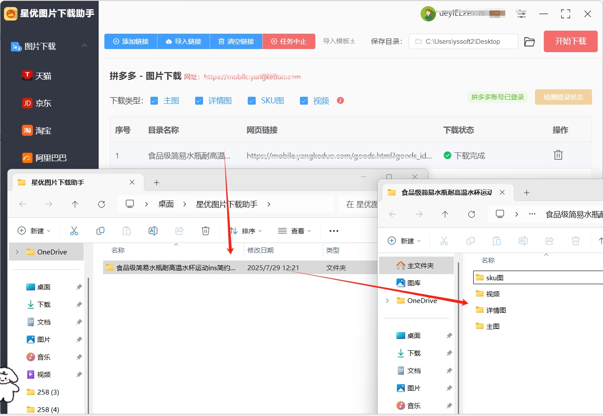This screenshot has height=416, width=603.
Task: Open the three-dots more options menu in the left explorer
Action: [x=334, y=231]
